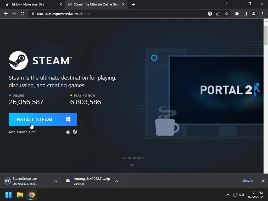Click the scrollbar up arrow
The height and width of the screenshot is (201, 268).
[x=266, y=21]
